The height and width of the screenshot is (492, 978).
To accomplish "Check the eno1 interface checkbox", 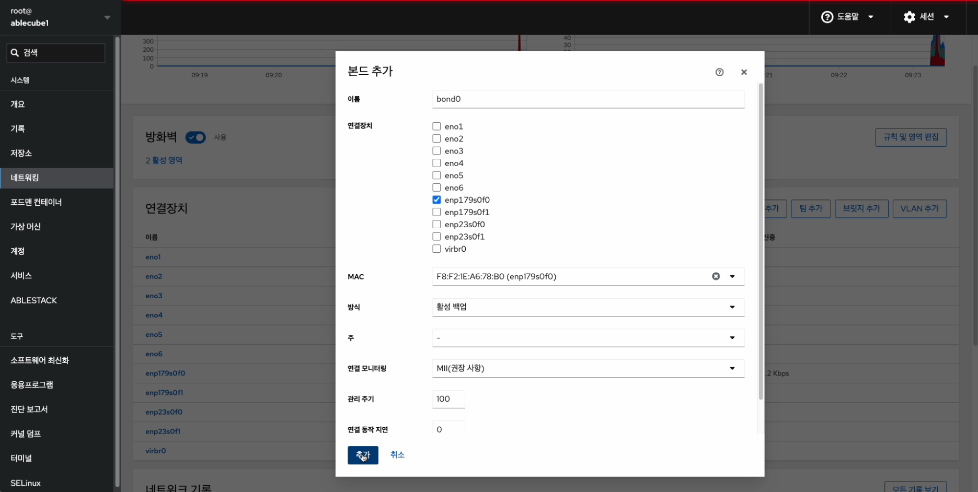I will pyautogui.click(x=436, y=126).
